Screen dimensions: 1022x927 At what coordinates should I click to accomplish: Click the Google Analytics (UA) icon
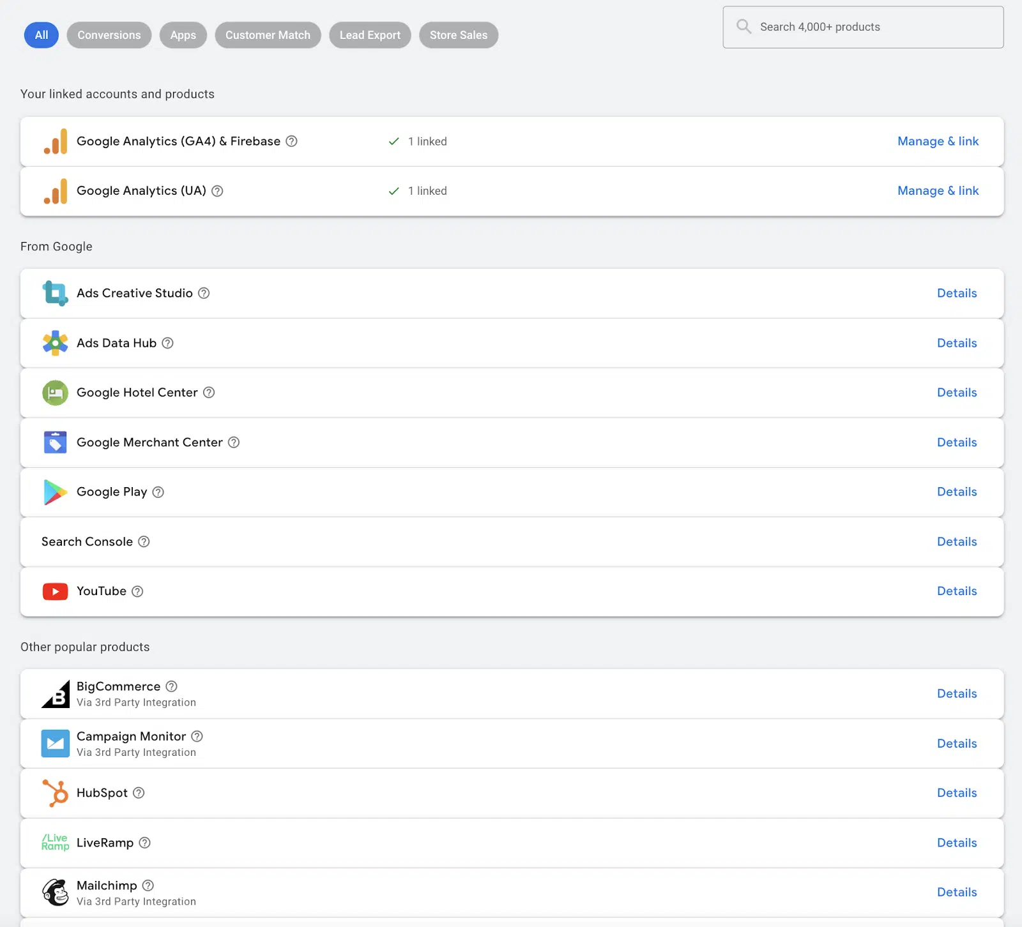tap(56, 191)
